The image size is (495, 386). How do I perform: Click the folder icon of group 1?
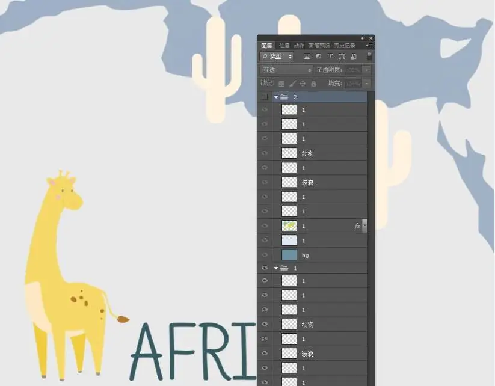point(284,268)
